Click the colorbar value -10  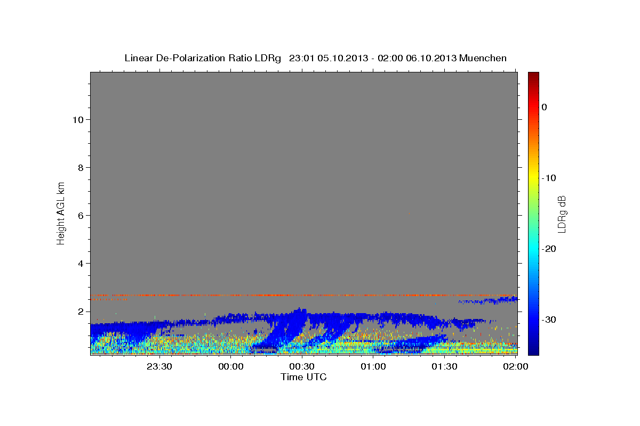(x=549, y=178)
